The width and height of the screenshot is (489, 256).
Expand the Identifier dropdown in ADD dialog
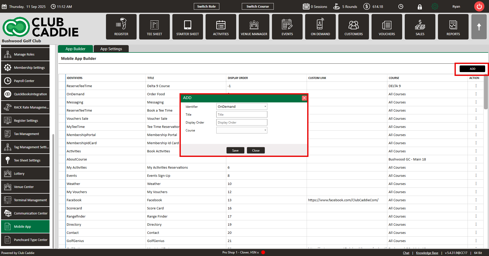pos(242,106)
